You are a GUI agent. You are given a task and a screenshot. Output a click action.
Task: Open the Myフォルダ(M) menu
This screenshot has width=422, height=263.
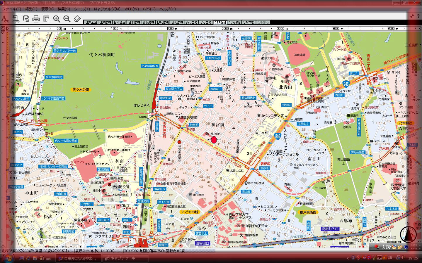107,9
